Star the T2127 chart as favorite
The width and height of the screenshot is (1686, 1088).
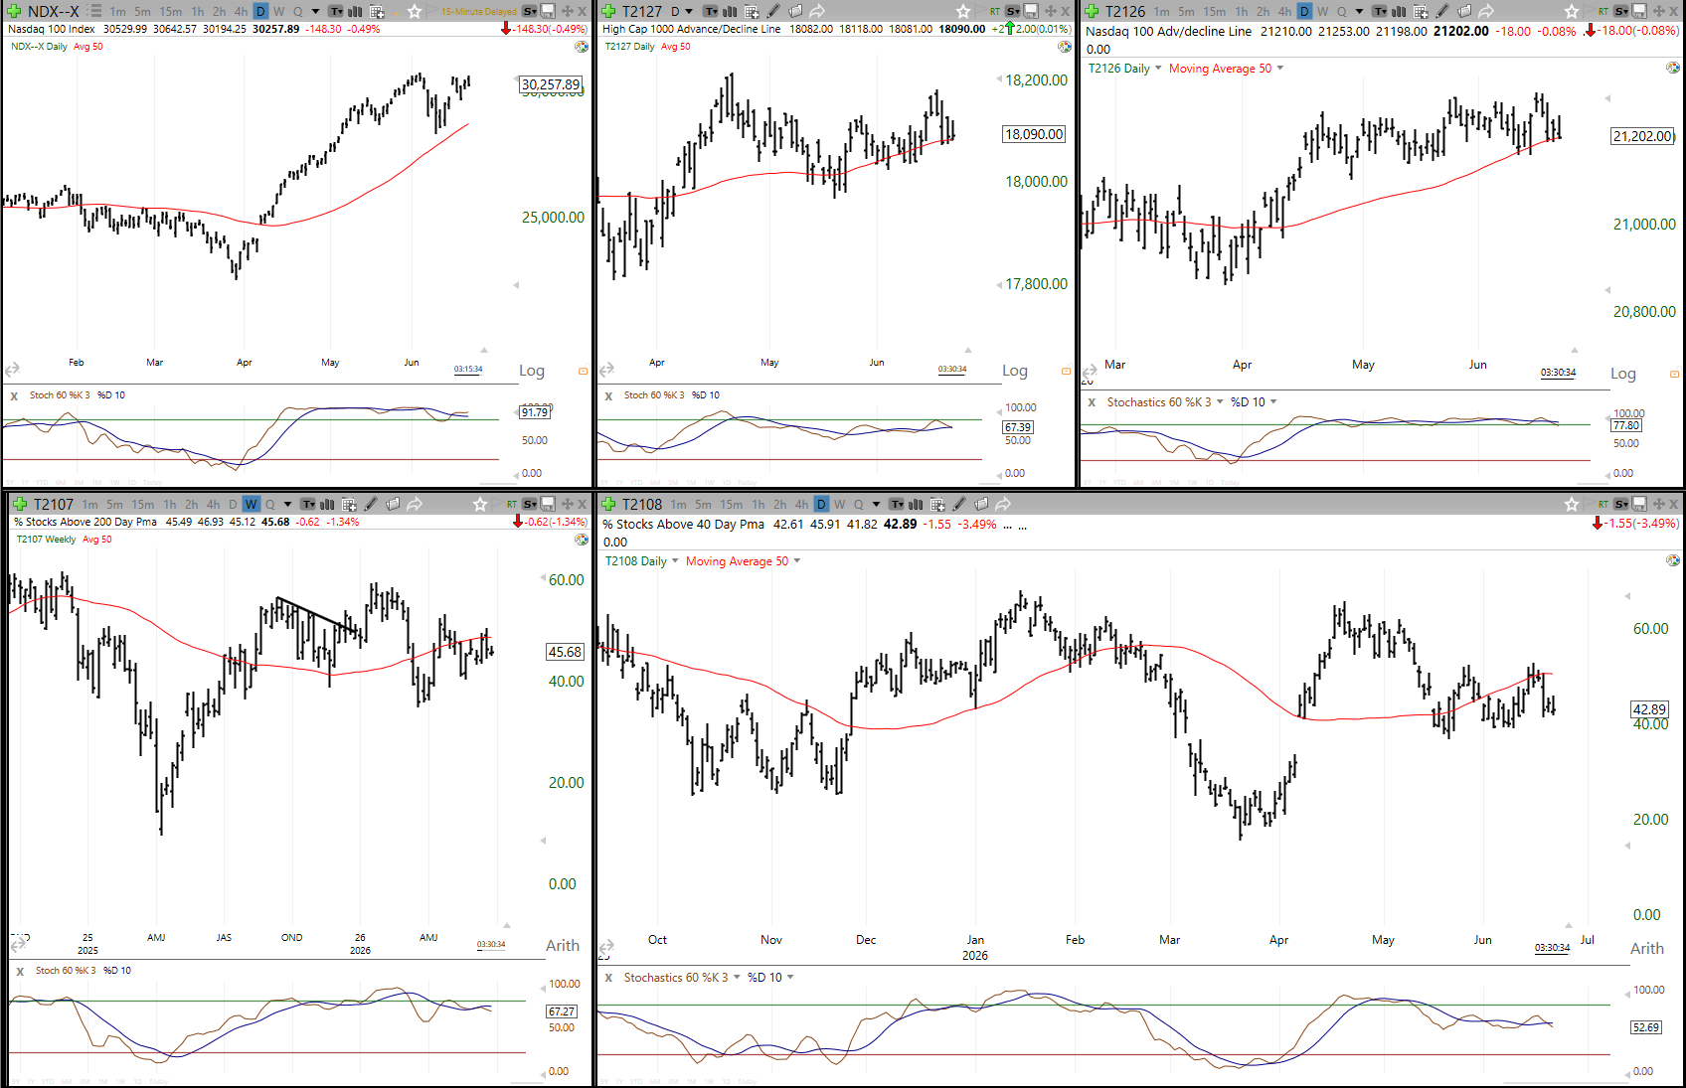click(963, 11)
